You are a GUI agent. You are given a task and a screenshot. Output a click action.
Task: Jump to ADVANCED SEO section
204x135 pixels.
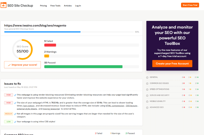(x=157, y=107)
